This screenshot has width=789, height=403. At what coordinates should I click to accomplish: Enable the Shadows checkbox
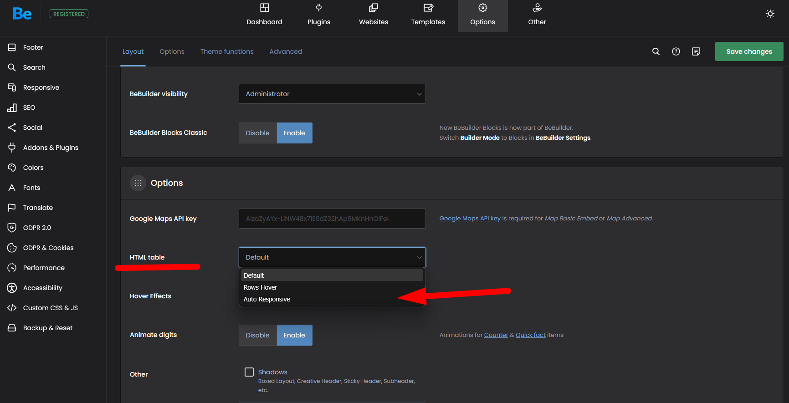click(249, 372)
